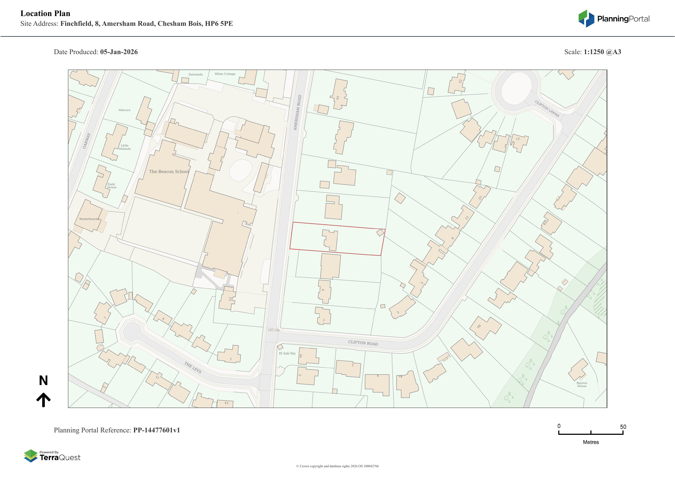Image resolution: width=675 pixels, height=477 pixels.
Task: Click the large N compass letter
Action: tap(43, 381)
